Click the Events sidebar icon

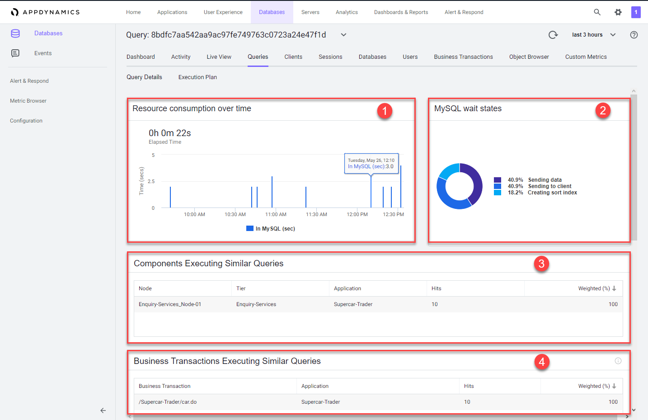(15, 53)
